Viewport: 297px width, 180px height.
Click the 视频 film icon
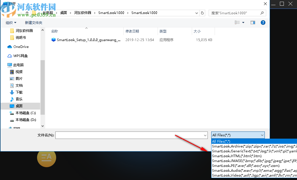(12, 72)
